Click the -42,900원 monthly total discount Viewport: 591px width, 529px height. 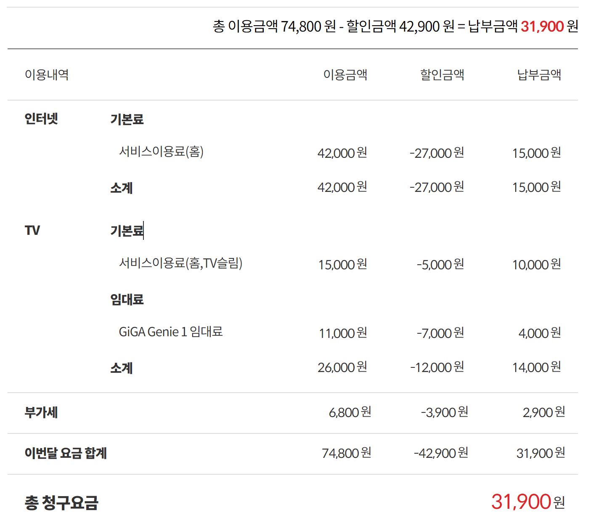coord(440,453)
